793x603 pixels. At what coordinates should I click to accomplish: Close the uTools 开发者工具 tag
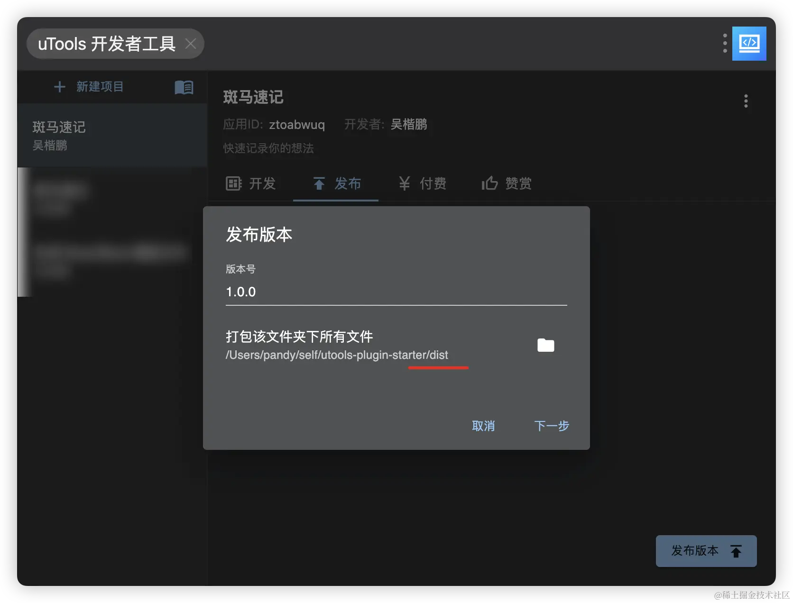(x=191, y=44)
